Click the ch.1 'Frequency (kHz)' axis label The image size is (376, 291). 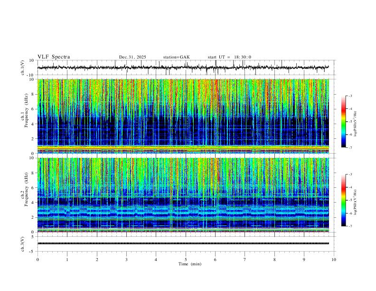click(x=26, y=110)
